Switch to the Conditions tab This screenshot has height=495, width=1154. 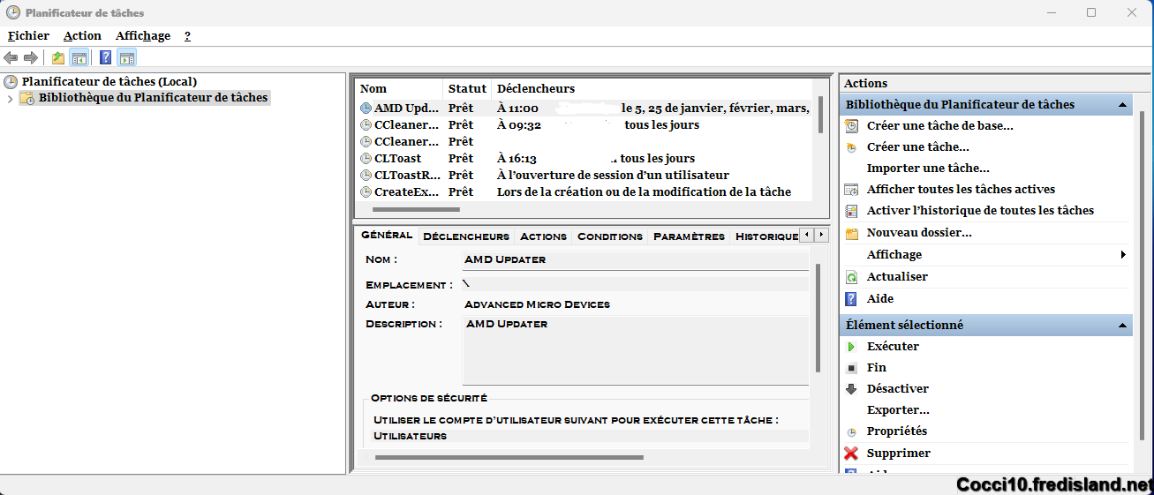(x=610, y=236)
